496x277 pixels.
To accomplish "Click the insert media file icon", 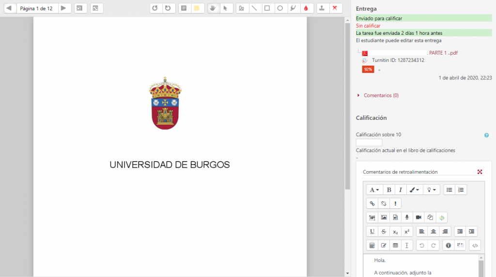I will coord(395,218).
